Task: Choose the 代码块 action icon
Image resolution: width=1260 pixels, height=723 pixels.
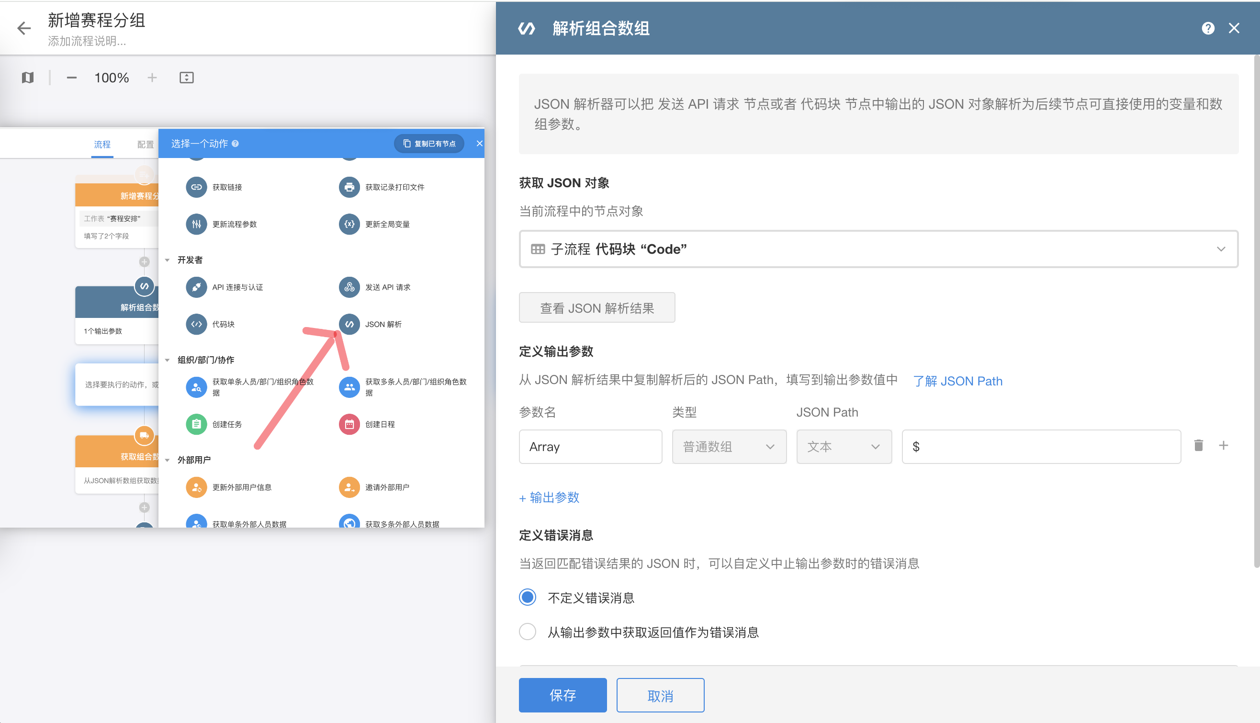Action: [196, 324]
